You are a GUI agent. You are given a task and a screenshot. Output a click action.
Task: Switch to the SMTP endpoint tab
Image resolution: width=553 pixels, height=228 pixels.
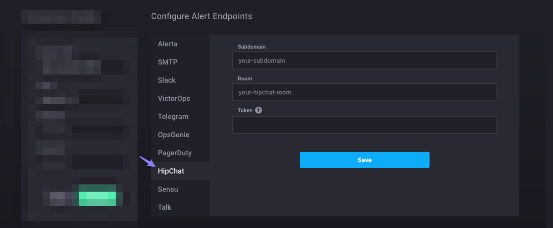[168, 62]
